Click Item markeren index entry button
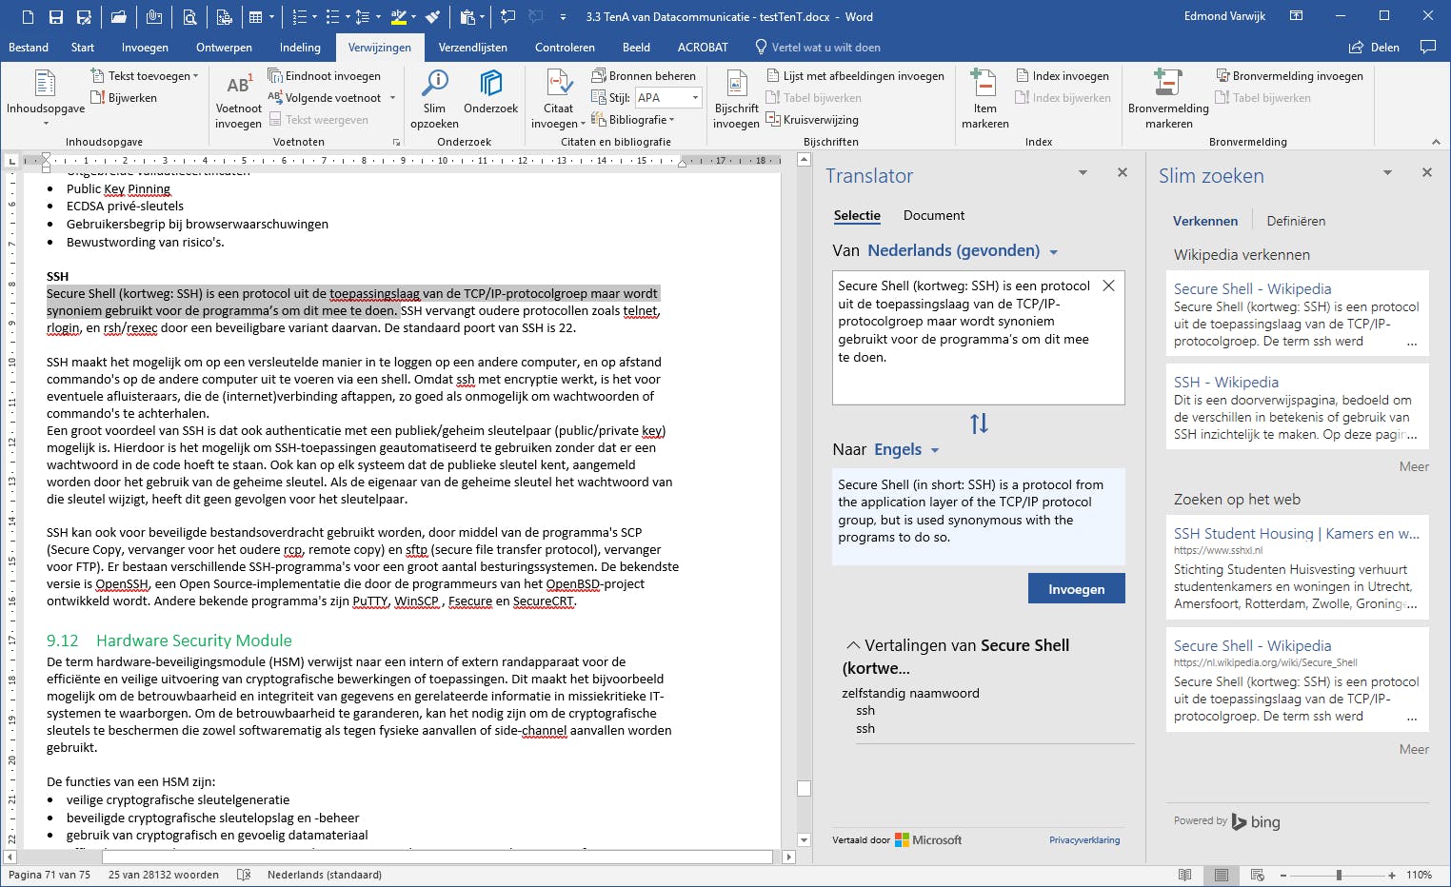The image size is (1451, 887). point(984,99)
